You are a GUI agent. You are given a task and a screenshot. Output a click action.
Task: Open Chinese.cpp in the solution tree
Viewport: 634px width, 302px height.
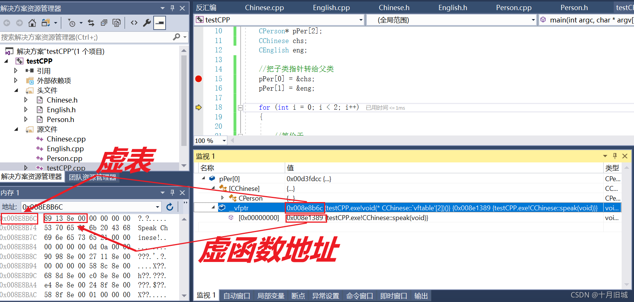[66, 139]
